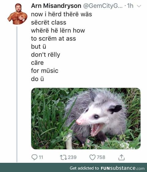Open Arn Misandryson's profile avatar

tap(17, 14)
